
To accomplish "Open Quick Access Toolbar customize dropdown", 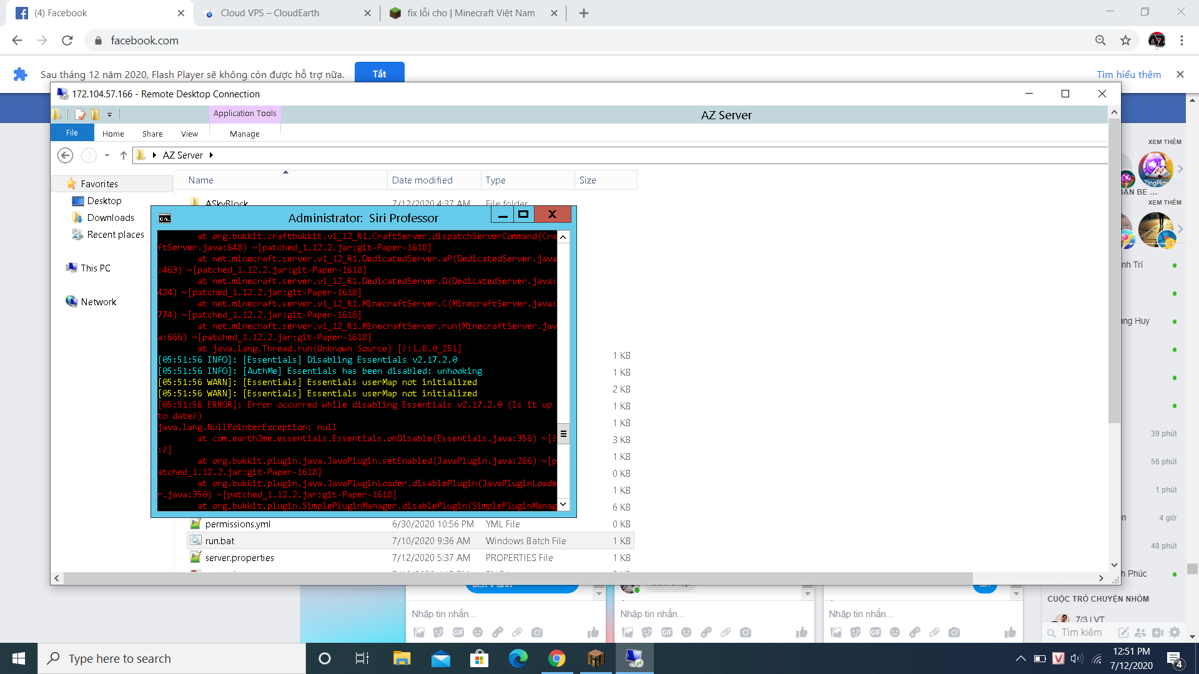I will click(109, 115).
